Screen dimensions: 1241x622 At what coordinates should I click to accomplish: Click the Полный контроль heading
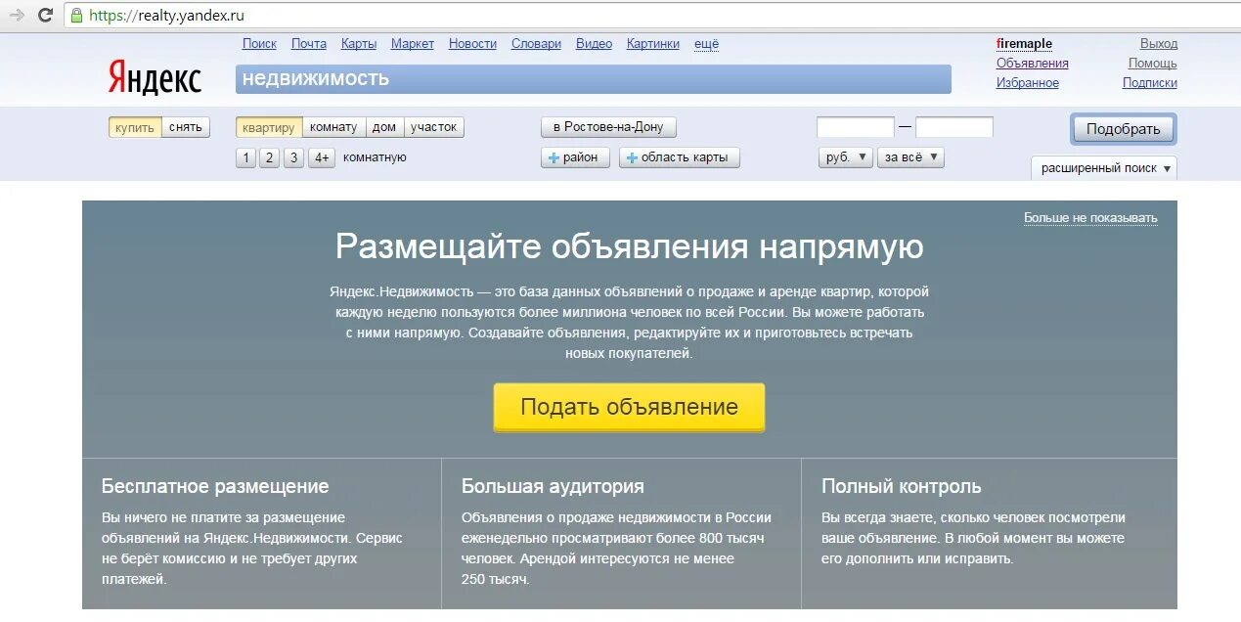click(901, 486)
